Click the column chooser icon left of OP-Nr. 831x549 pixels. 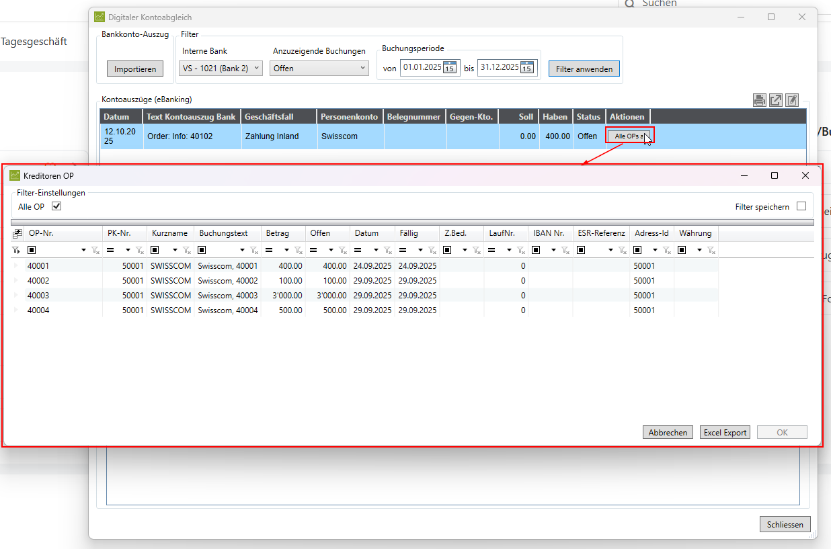(17, 233)
